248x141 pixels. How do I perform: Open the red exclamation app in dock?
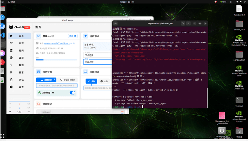(2, 62)
